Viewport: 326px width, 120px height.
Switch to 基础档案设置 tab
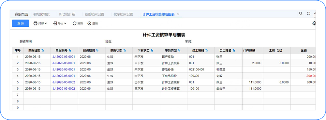pyautogui.click(x=95, y=14)
